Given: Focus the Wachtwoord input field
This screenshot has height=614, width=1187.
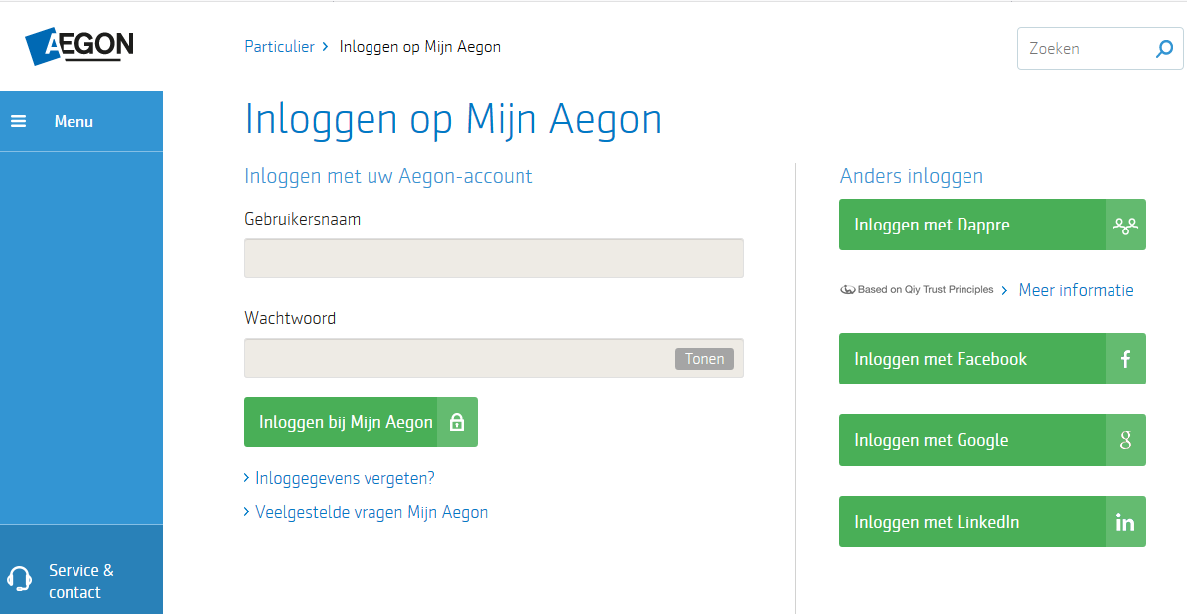Looking at the screenshot, I should click(x=457, y=359).
